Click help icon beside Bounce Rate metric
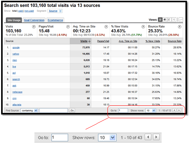Image resolution: width=190 pixels, height=144 pixels. point(179,27)
